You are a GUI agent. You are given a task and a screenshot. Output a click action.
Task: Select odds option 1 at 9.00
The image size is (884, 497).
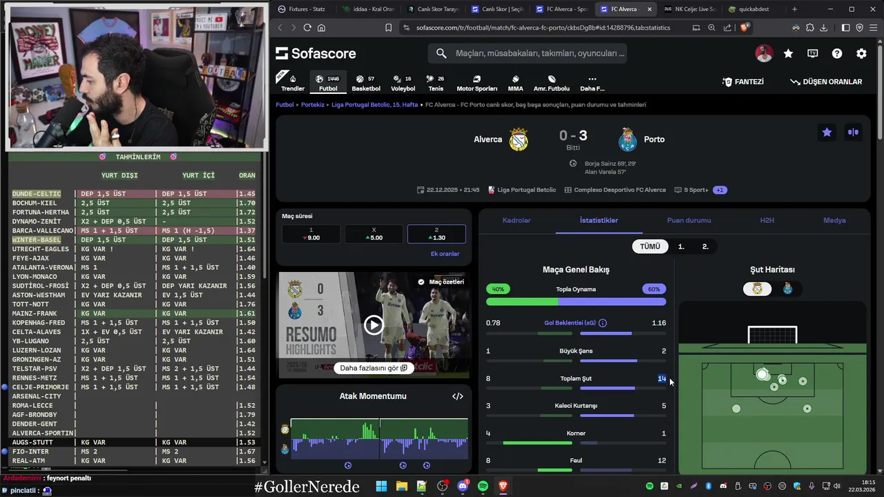(x=311, y=234)
